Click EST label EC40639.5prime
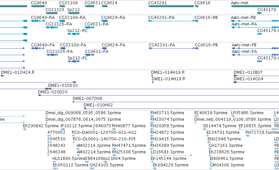This screenshot has width=279, height=170. pyautogui.click(x=211, y=113)
